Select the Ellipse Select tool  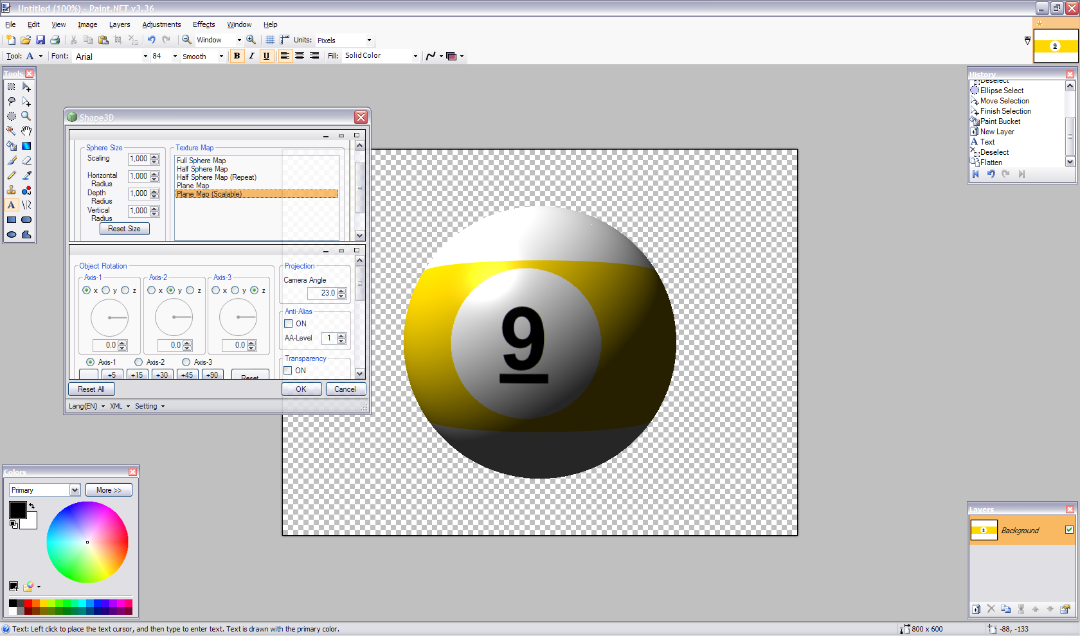(x=12, y=116)
